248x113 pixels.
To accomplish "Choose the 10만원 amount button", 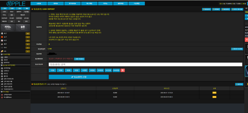I will [84, 70].
